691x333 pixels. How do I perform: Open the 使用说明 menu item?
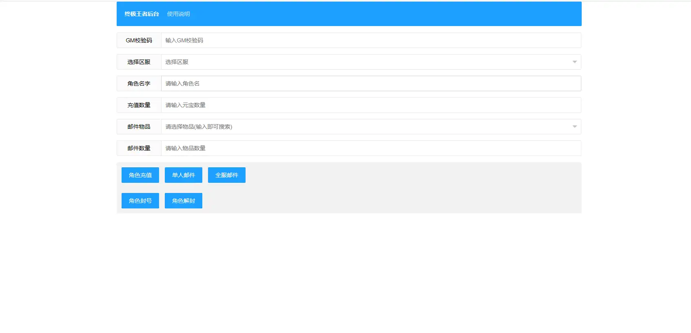click(178, 14)
